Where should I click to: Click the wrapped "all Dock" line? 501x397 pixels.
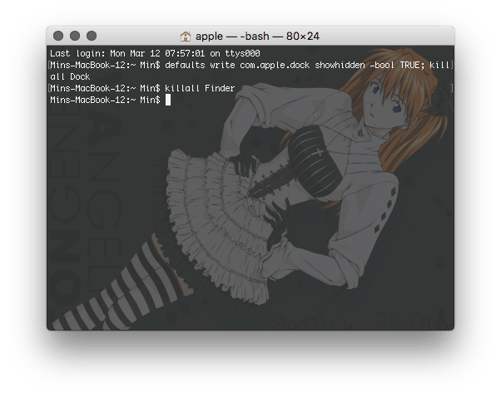pos(70,77)
